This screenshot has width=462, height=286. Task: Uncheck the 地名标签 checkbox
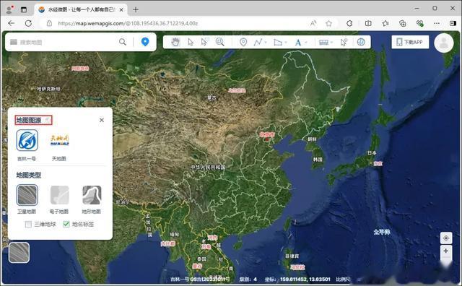click(x=66, y=225)
